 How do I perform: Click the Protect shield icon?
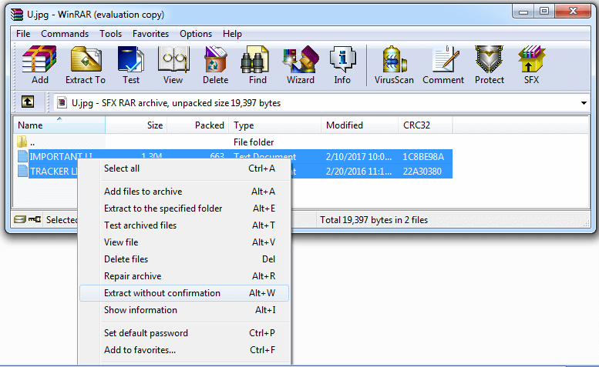489,59
